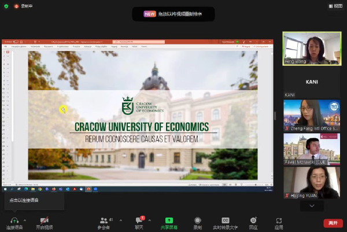Open Microsoft Edge from shared taskbar
This screenshot has height=232, width=347.
pyautogui.click(x=26, y=189)
